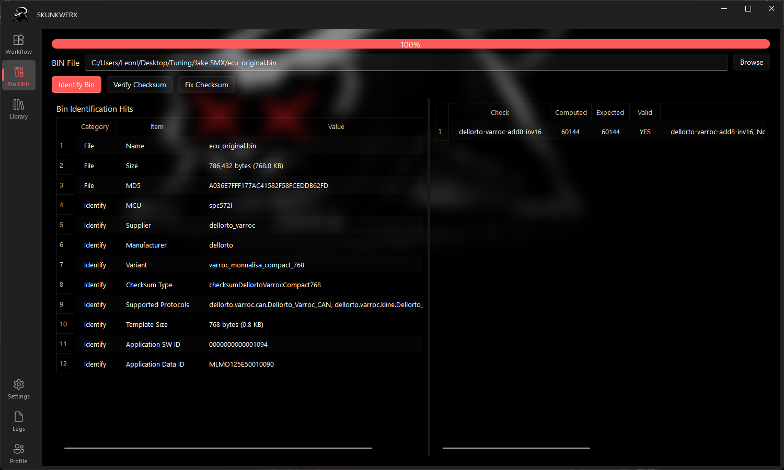
Task: Select dellorto-varroc-add8-inv16 check cell
Action: coord(500,132)
